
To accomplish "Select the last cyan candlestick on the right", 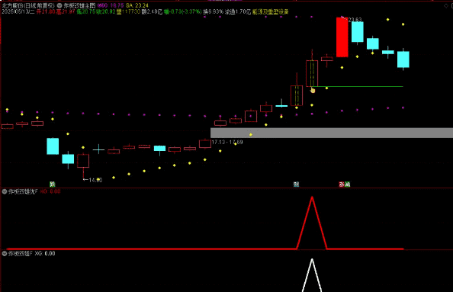I will coord(403,59).
